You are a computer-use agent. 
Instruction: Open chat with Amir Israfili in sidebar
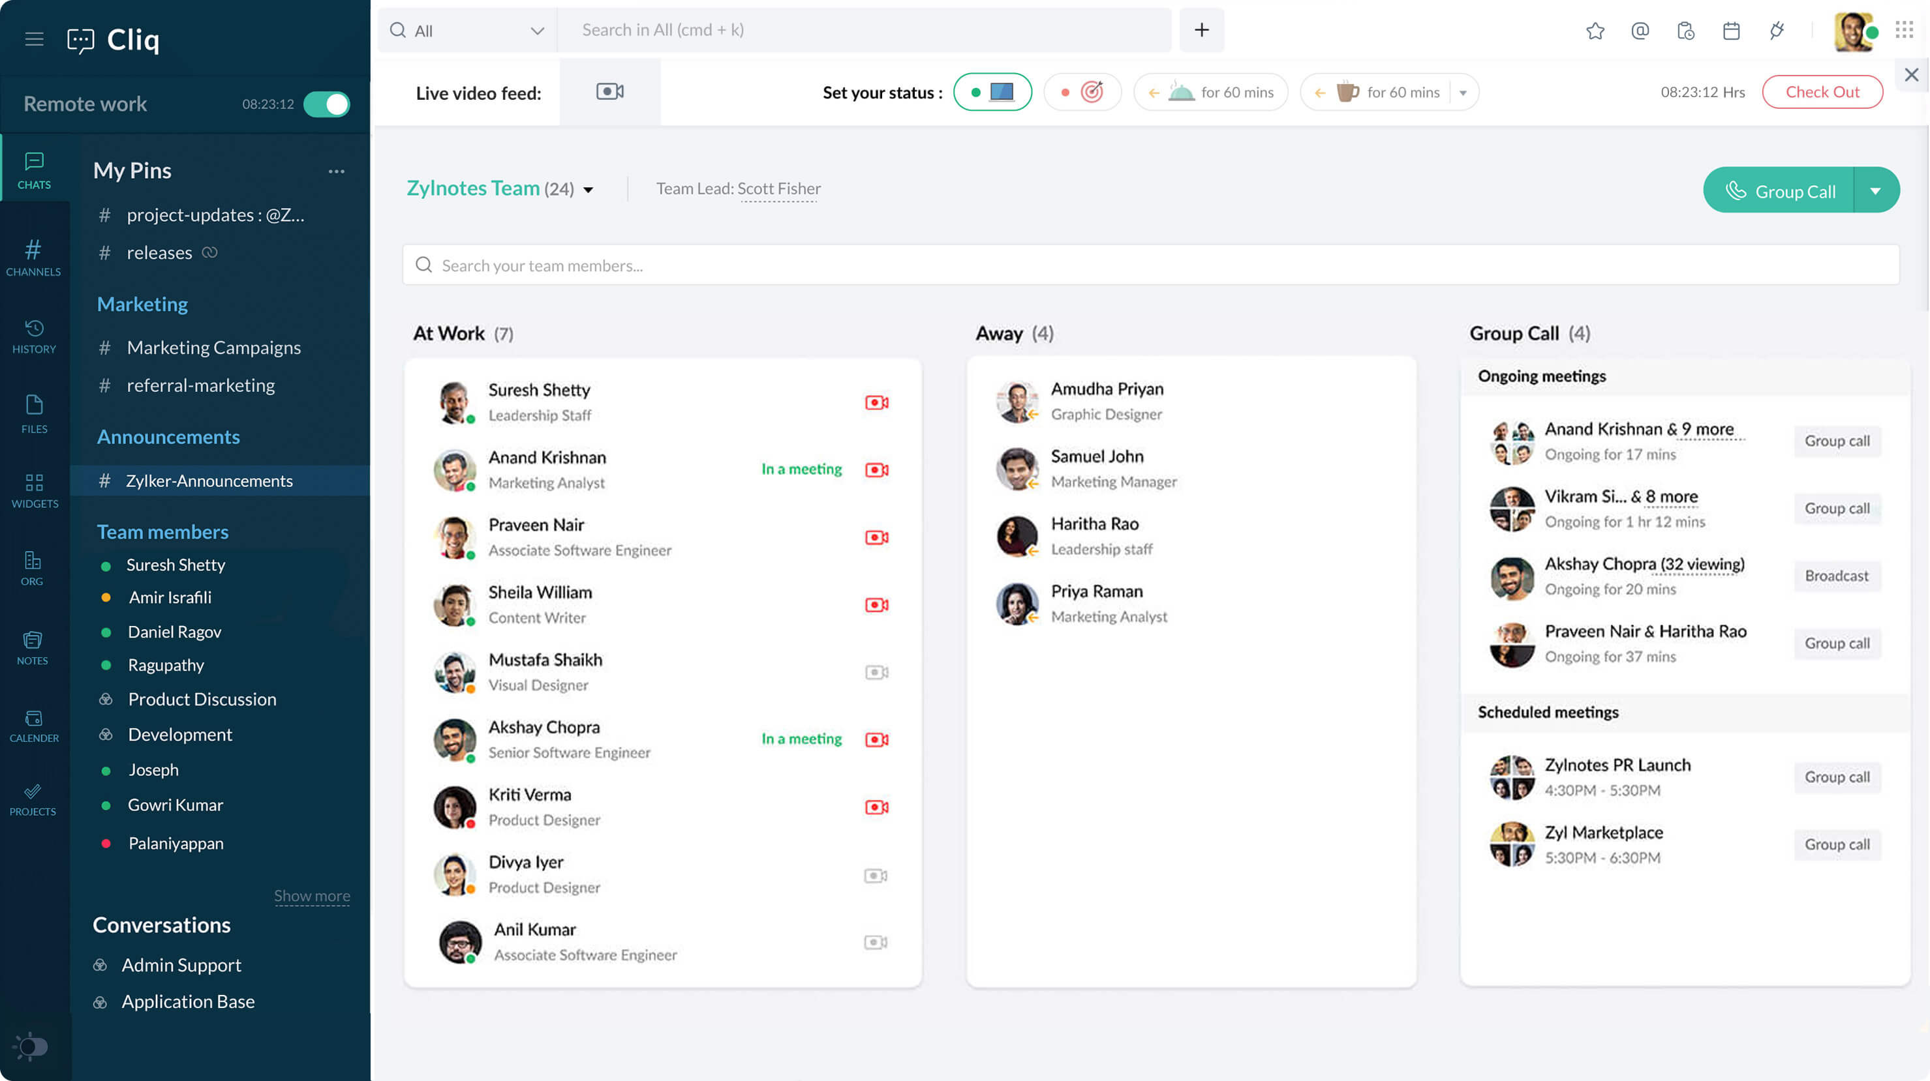pyautogui.click(x=170, y=597)
